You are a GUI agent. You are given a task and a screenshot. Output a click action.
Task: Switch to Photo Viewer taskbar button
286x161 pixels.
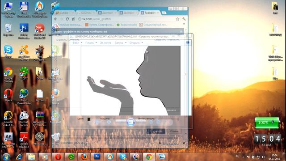(x=162, y=157)
